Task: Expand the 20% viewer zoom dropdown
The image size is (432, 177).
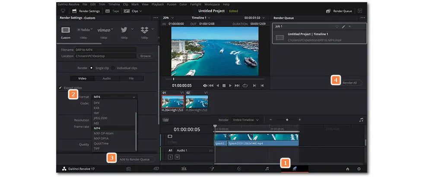Action: (x=168, y=18)
